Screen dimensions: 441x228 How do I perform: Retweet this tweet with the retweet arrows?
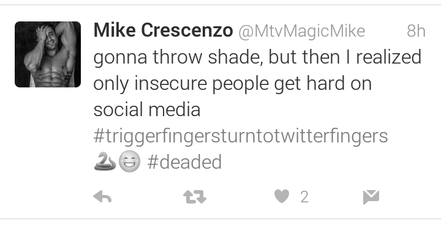(195, 197)
